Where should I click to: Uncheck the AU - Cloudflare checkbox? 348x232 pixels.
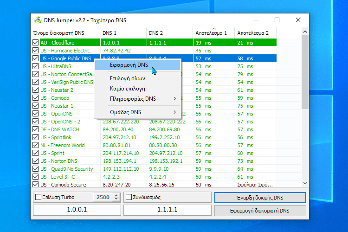pos(35,42)
